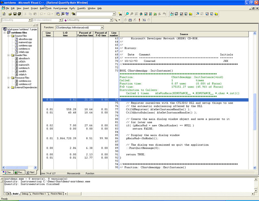This screenshot has height=201, width=259.
Task: Select mainwnd.cpp in the file tree
Action: [x=25, y=42]
